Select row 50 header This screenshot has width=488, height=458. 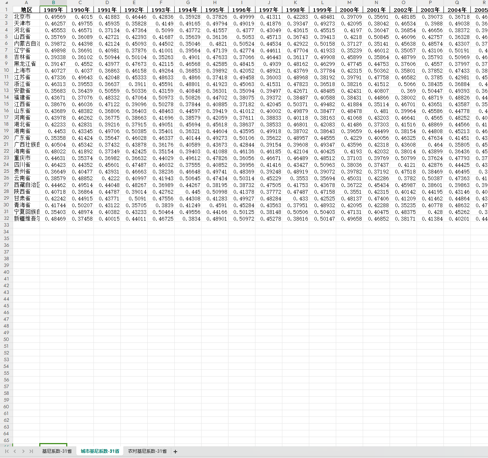point(6,339)
